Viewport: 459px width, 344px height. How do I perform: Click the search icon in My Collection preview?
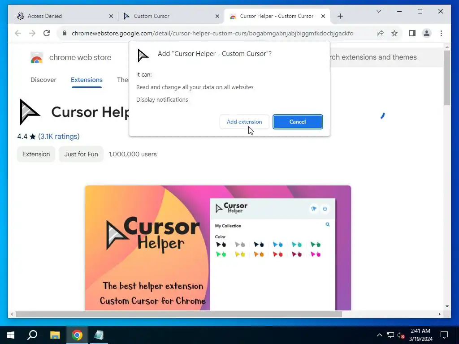pos(328,224)
